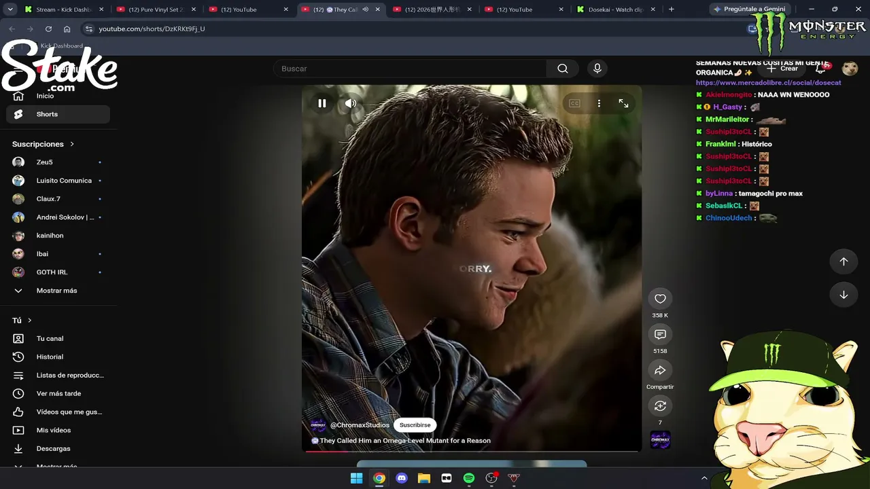870x489 pixels.
Task: Open the YouTube notifications bell
Action: 821,69
